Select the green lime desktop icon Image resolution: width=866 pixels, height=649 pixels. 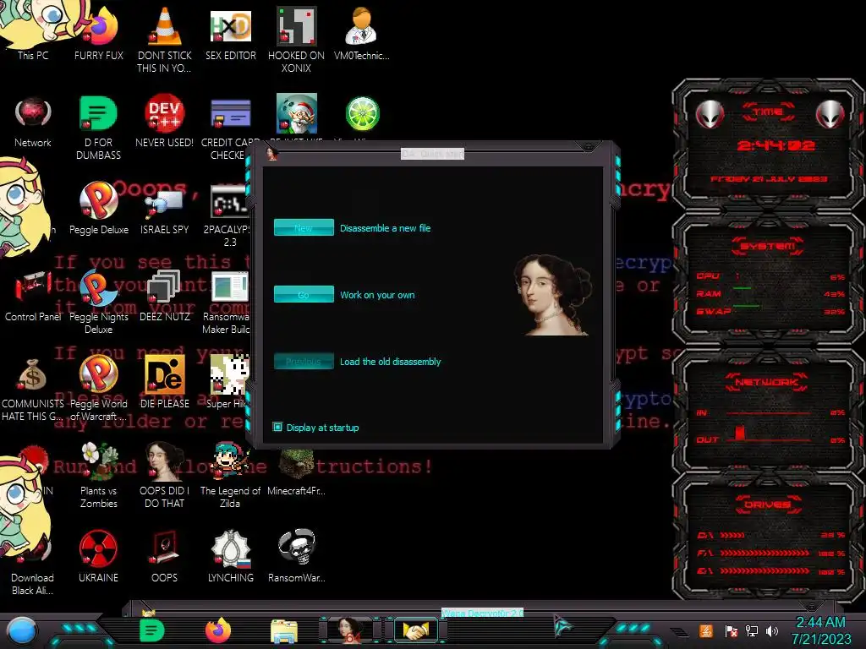(362, 114)
